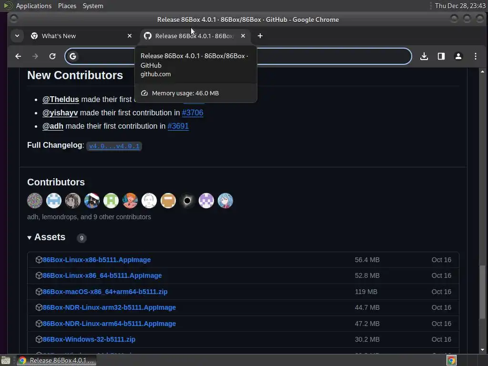The height and width of the screenshot is (366, 488).
Task: Click the first gray noise contributor avatar
Action: (x=34, y=201)
